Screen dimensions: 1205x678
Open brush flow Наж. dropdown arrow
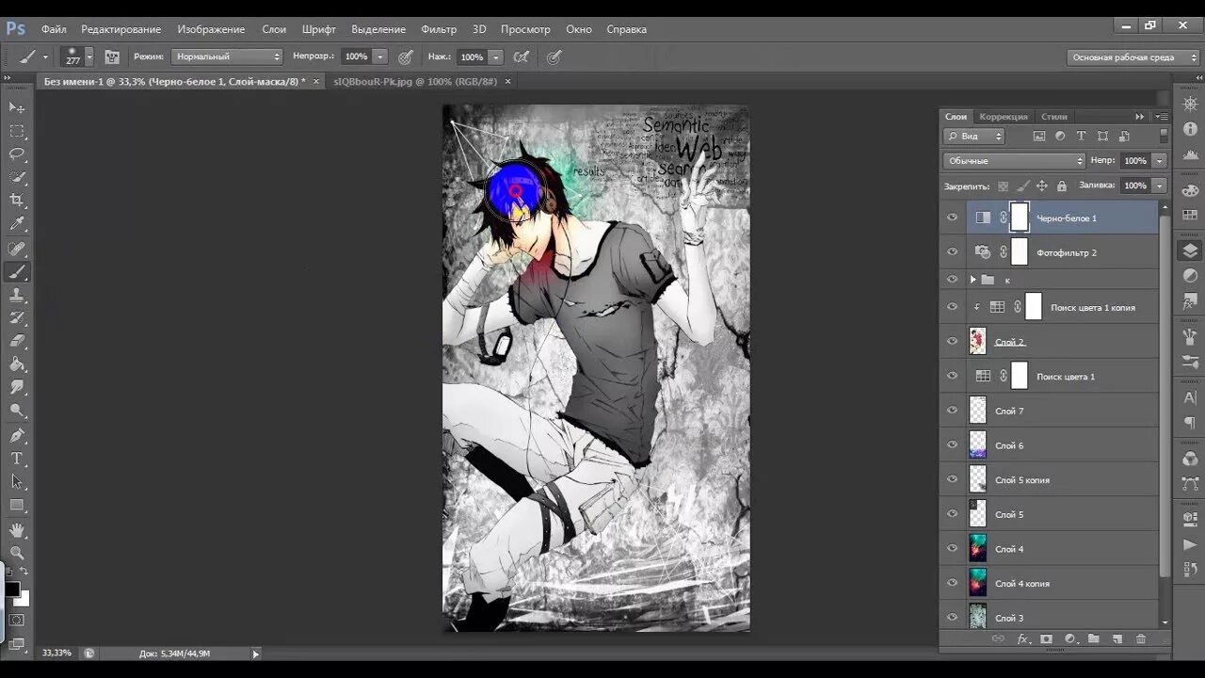coord(495,56)
